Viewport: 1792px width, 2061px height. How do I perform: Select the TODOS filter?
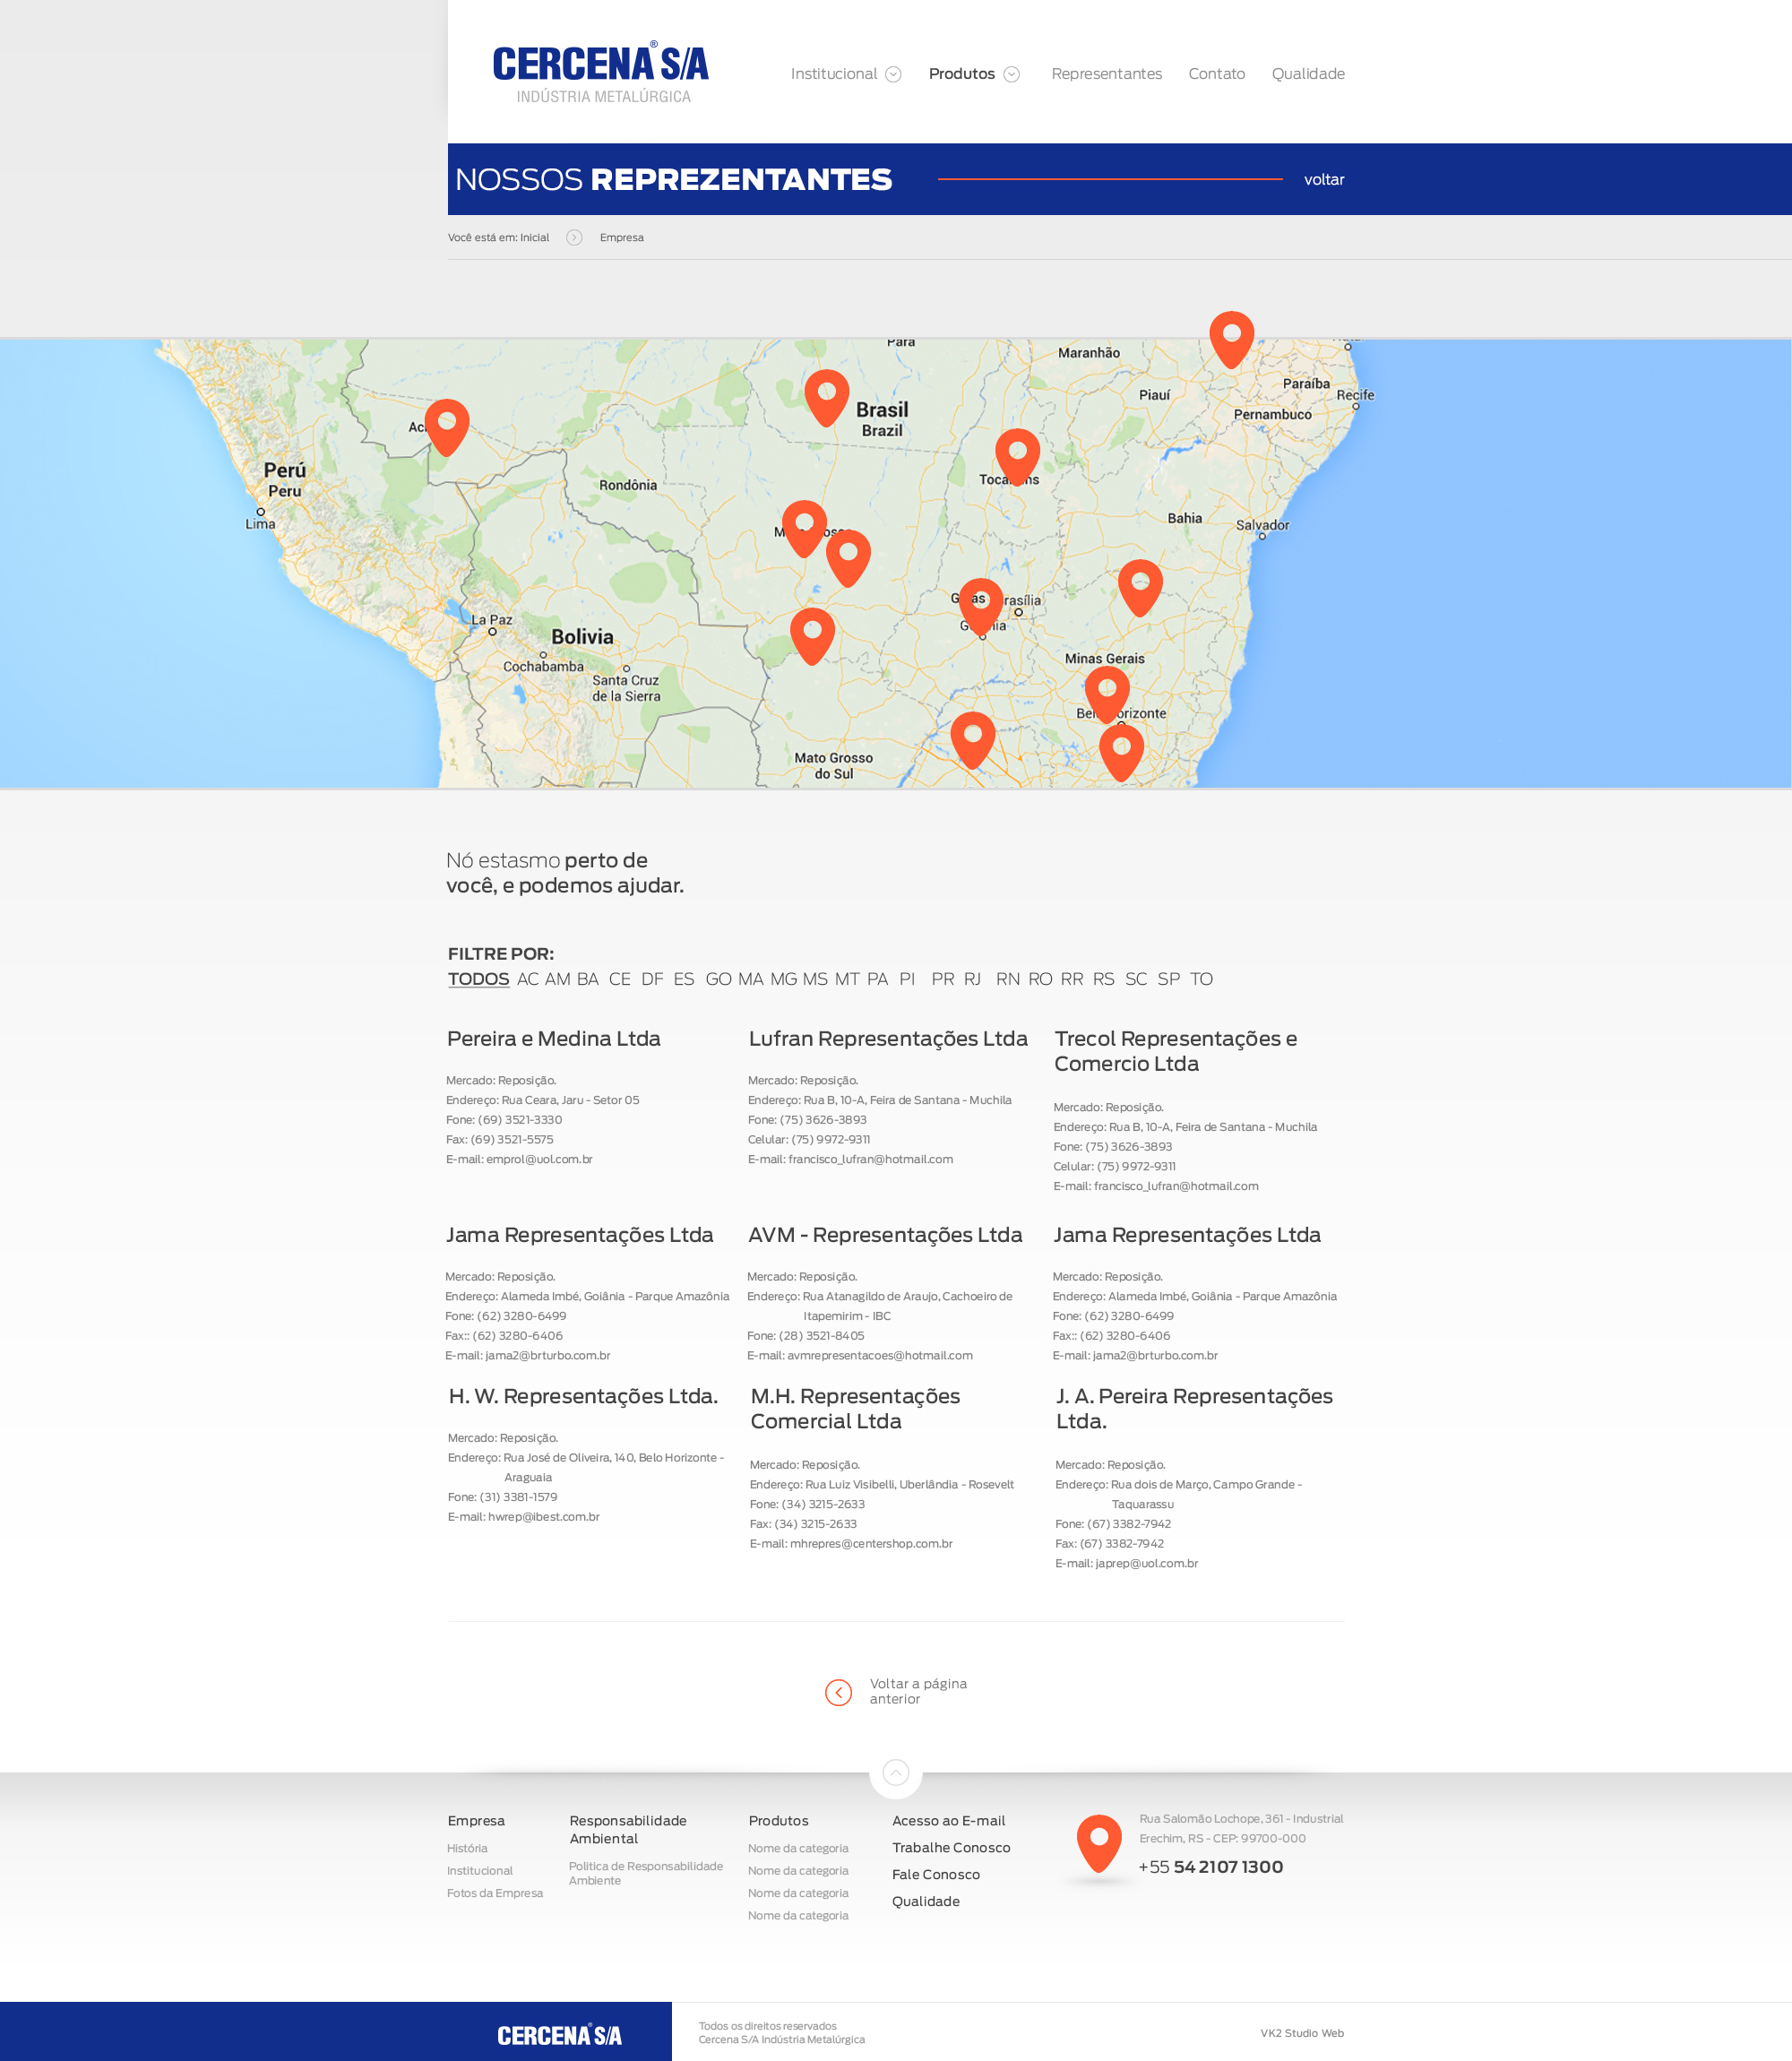tap(478, 979)
